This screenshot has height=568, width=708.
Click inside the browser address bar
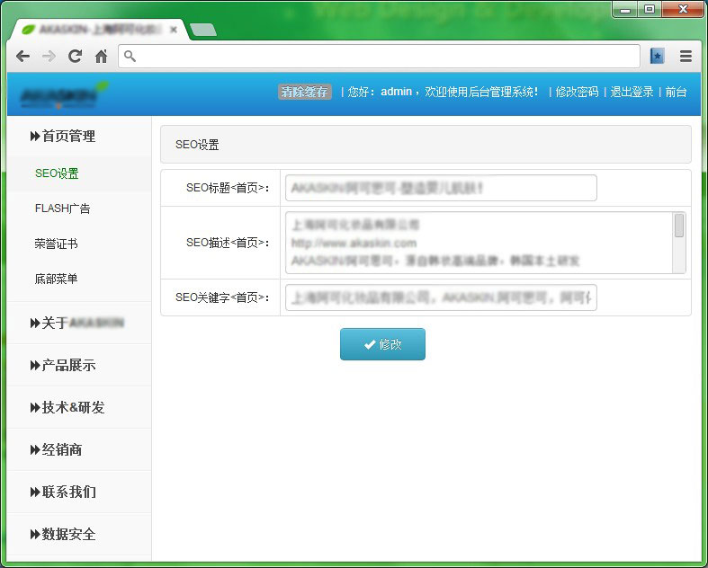(x=380, y=56)
